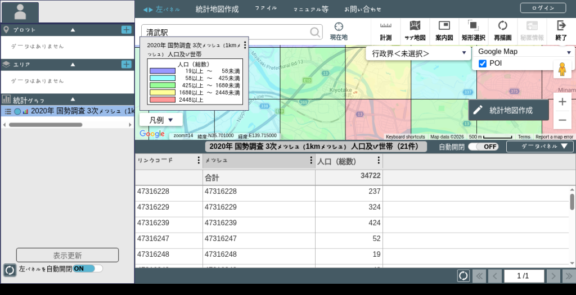Zoom in the map with plus
This screenshot has width=576, height=295.
point(562,102)
